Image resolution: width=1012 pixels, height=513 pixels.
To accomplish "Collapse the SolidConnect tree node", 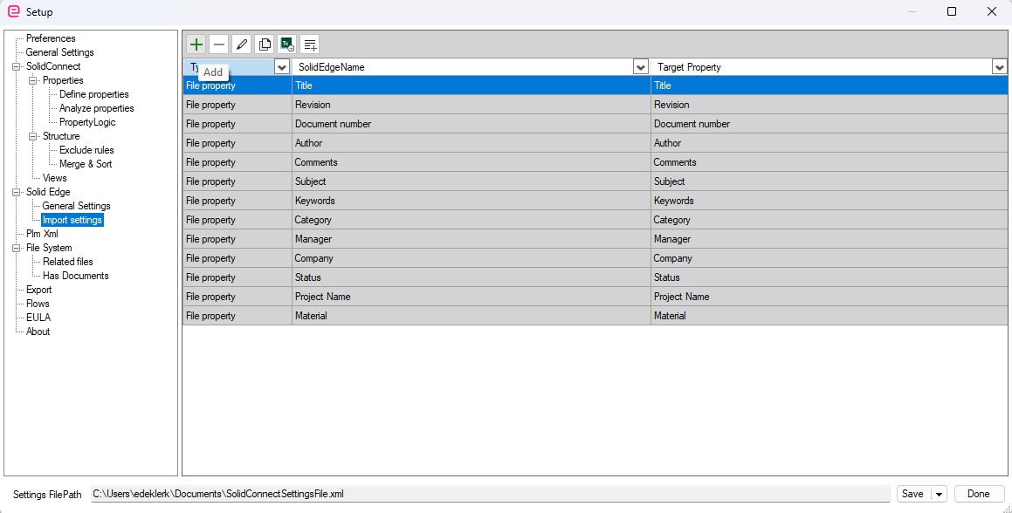I will coord(16,66).
